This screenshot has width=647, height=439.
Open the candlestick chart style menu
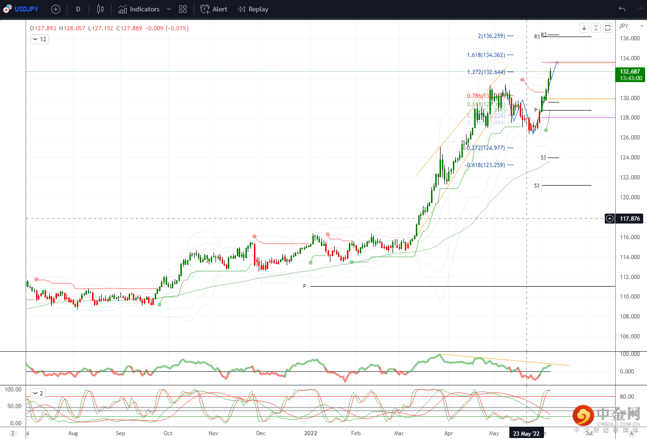coord(100,9)
